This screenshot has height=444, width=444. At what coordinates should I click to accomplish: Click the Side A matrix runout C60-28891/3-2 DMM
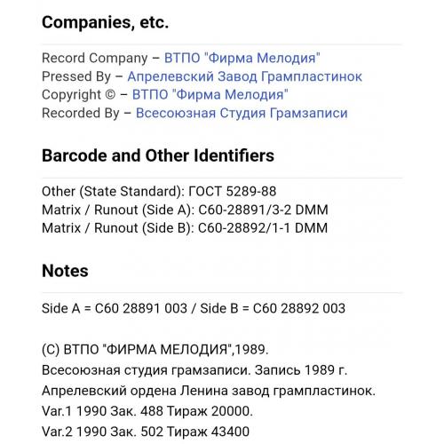[185, 210]
